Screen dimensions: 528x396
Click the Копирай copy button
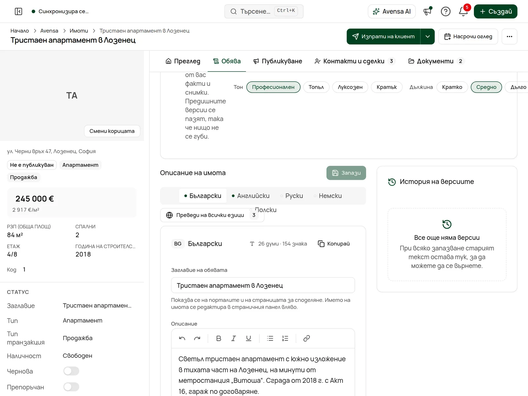point(334,244)
